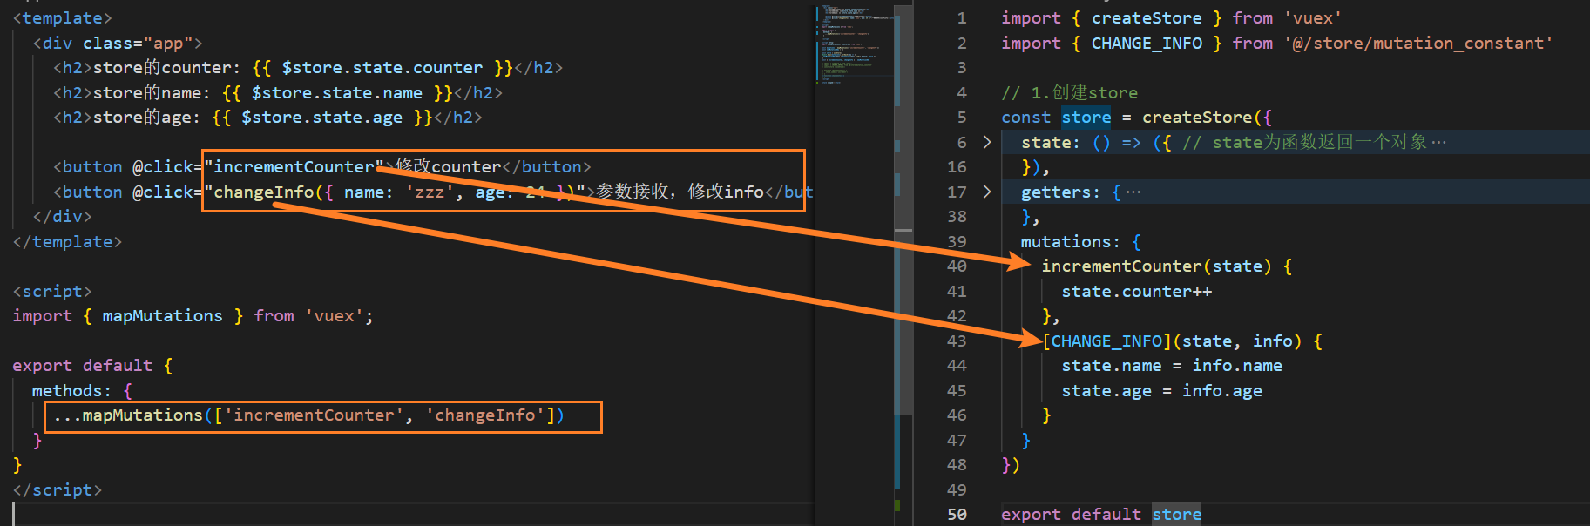
Task: Click 'changeInfo({ name: ...' click handler
Action: (x=393, y=192)
